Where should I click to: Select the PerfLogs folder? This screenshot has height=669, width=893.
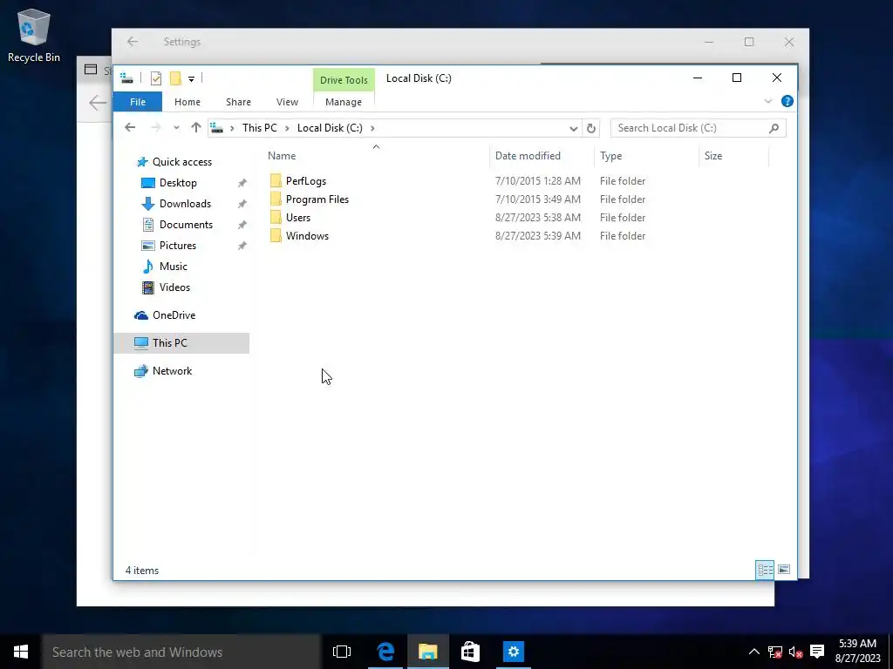pos(306,181)
